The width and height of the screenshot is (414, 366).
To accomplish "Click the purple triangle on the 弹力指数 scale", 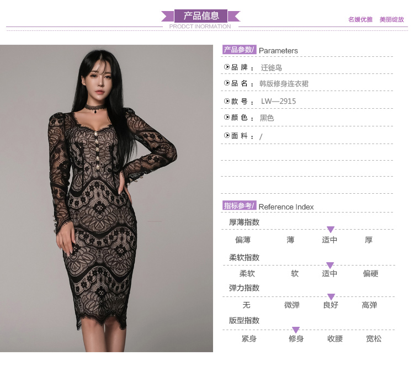I will point(331,296).
